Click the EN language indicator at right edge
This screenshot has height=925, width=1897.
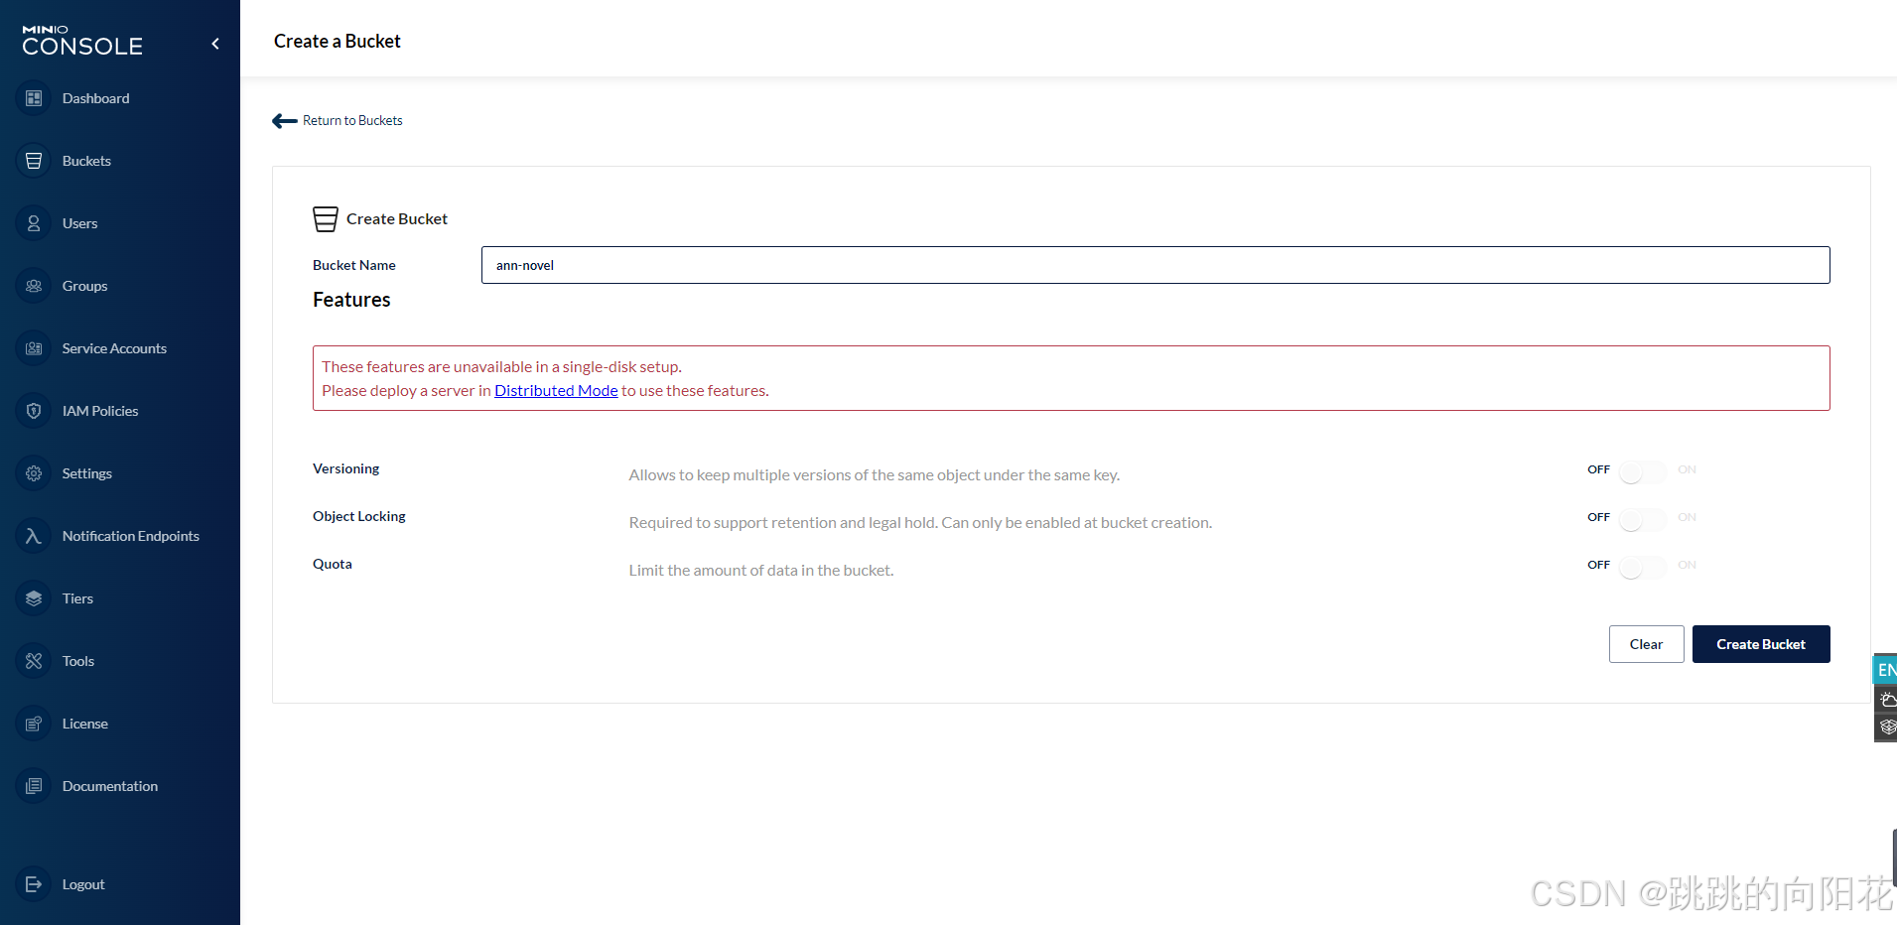click(x=1886, y=670)
